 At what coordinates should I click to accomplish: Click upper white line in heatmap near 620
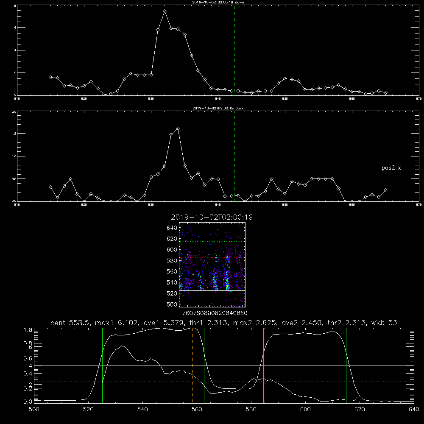coord(212,239)
